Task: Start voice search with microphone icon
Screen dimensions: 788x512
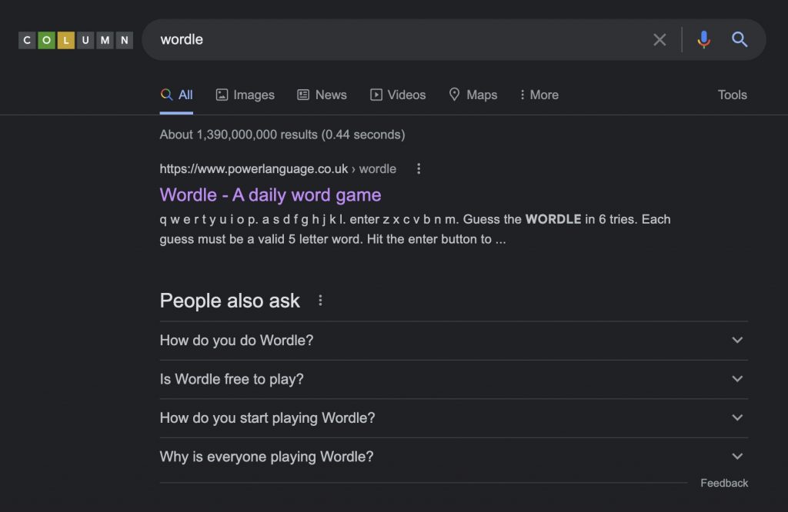Action: [x=703, y=40]
